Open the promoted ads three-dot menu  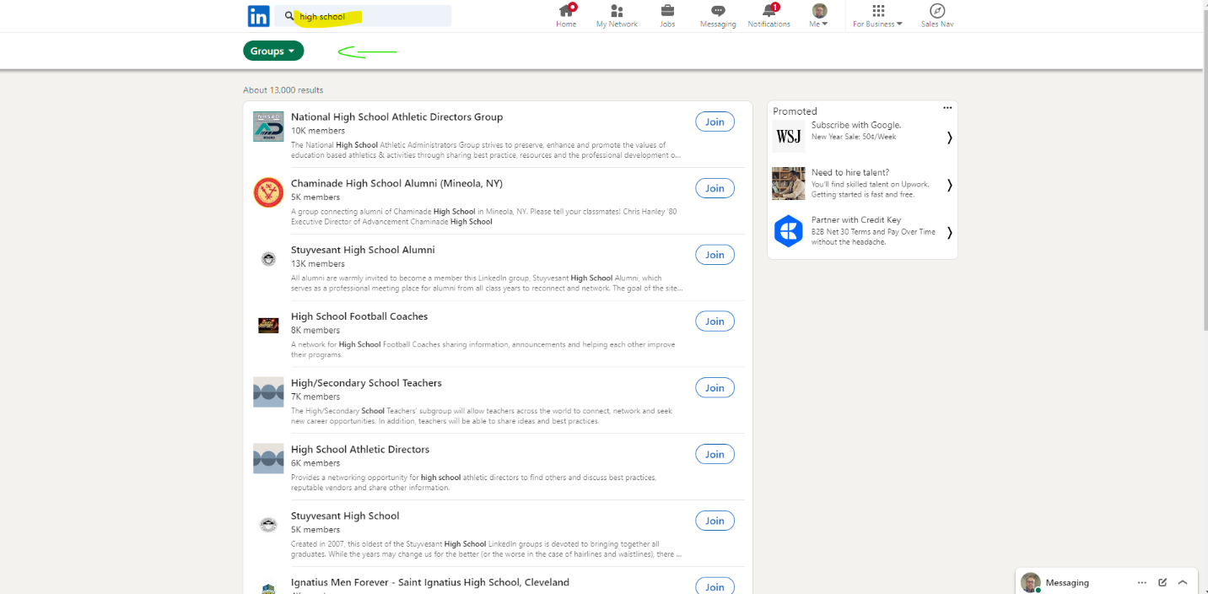[x=947, y=108]
